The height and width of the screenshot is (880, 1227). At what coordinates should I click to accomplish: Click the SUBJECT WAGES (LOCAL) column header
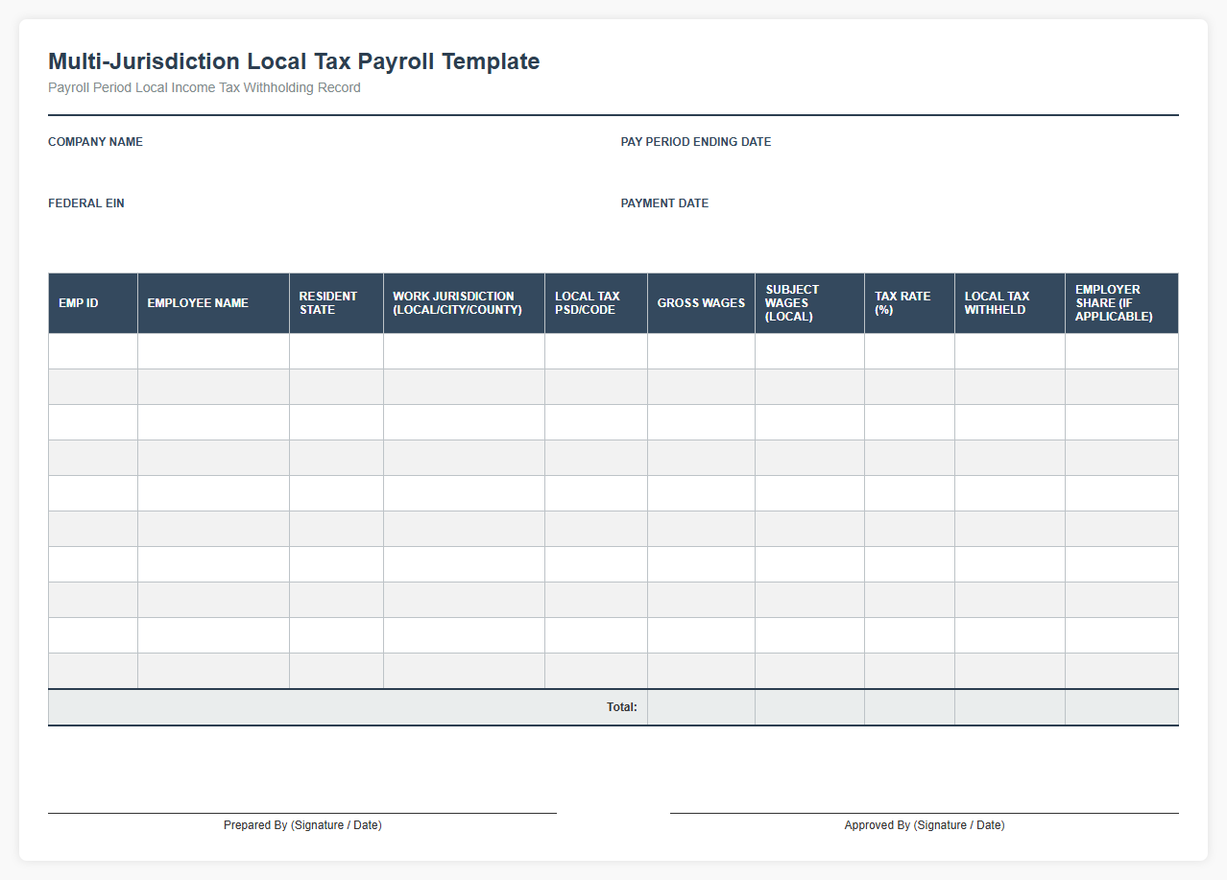tap(809, 303)
